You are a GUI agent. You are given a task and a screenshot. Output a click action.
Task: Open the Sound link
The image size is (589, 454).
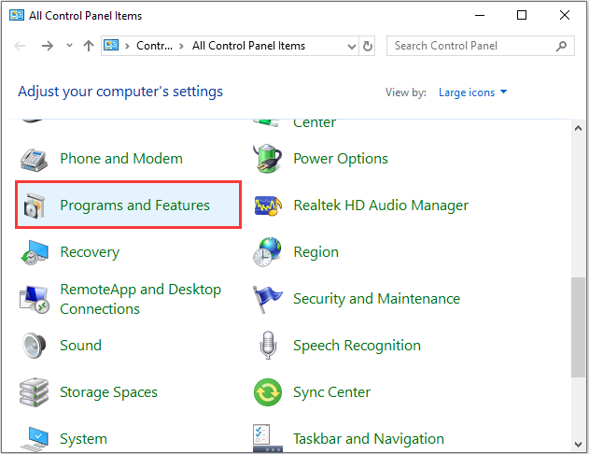(x=81, y=346)
